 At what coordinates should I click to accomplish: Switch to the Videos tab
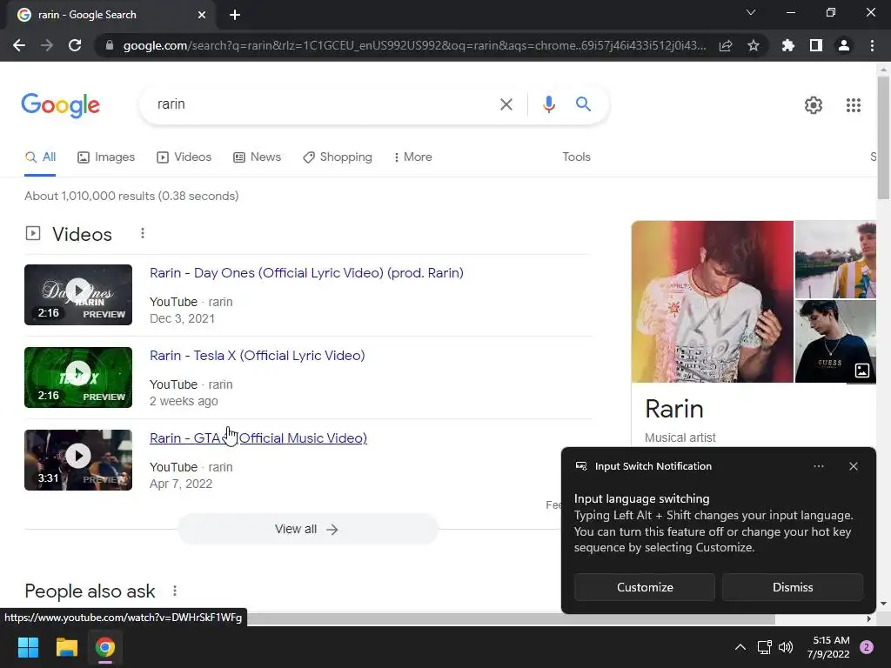pos(184,157)
